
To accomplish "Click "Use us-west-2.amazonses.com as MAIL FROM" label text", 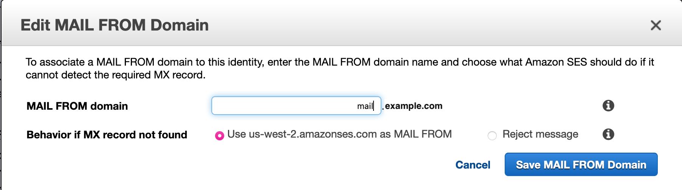I will (x=339, y=134).
